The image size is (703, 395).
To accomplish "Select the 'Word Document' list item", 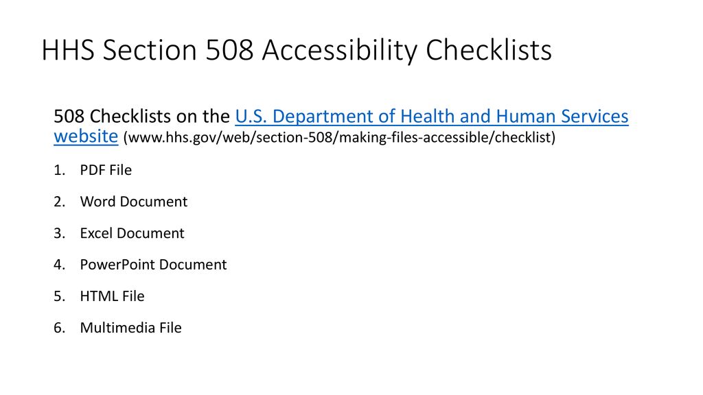I will (x=134, y=202).
